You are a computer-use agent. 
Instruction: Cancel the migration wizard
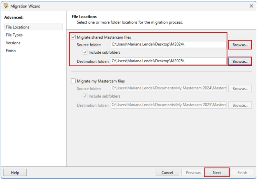click(x=167, y=173)
